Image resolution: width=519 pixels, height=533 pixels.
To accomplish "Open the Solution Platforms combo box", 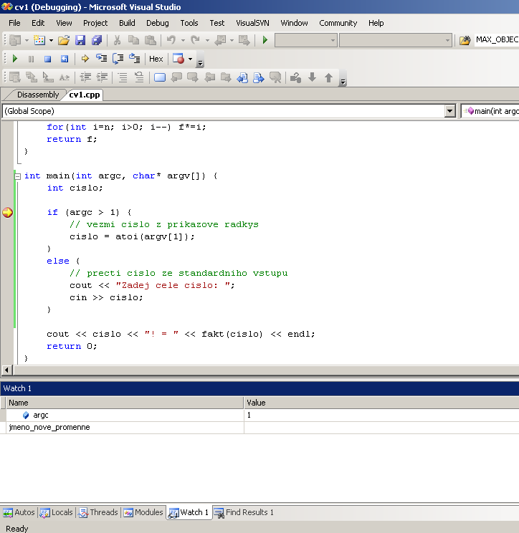I will [x=396, y=40].
